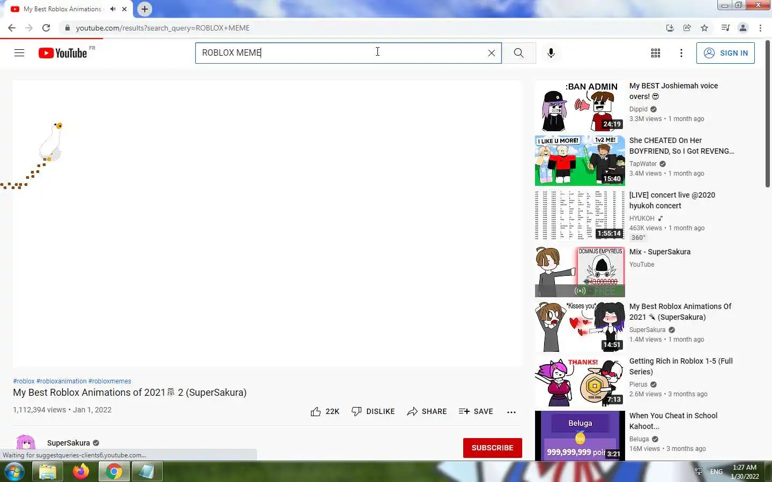This screenshot has height=482, width=772.
Task: Run the search with the magnifier button
Action: [x=518, y=53]
